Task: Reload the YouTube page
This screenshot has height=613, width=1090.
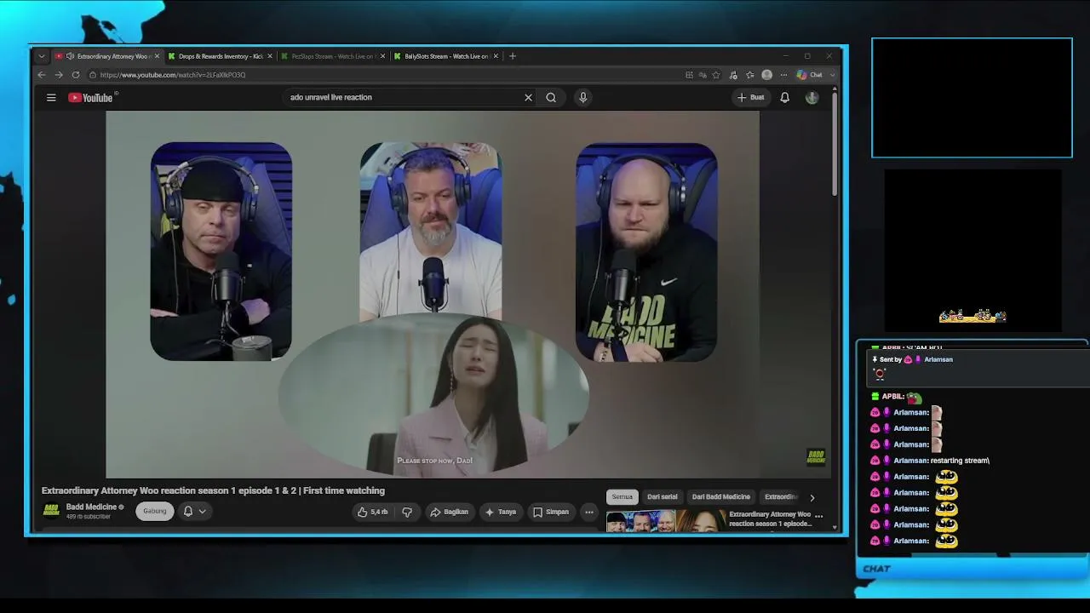Action: tap(76, 75)
